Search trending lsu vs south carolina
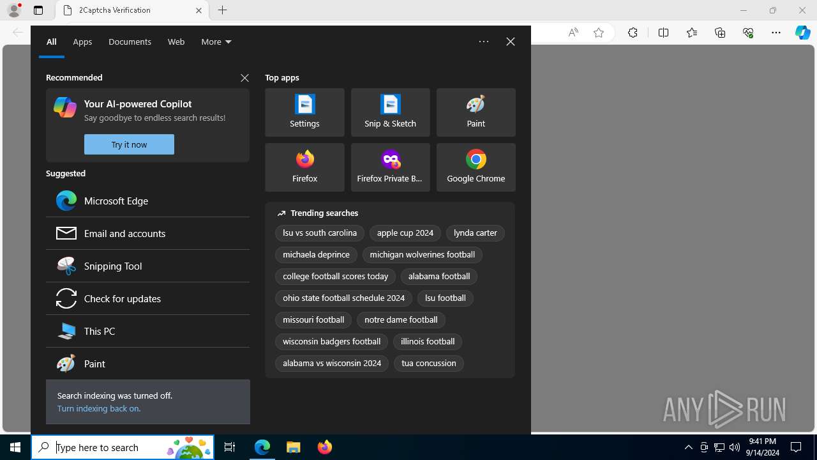This screenshot has height=460, width=817. click(320, 233)
